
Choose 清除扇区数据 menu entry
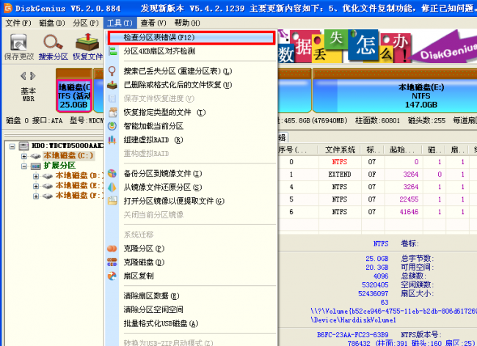192,296
